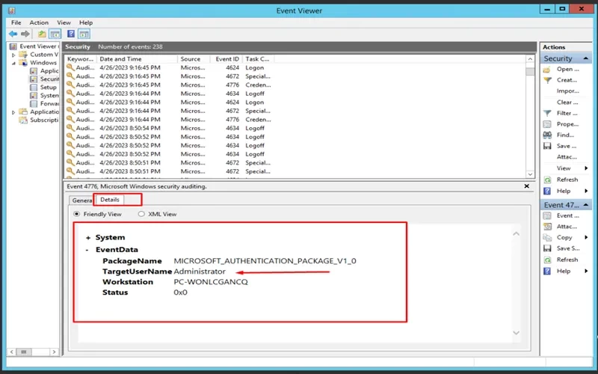Screen dimensions: 598x374
Task: Open the View menu in menu bar
Action: coord(64,22)
